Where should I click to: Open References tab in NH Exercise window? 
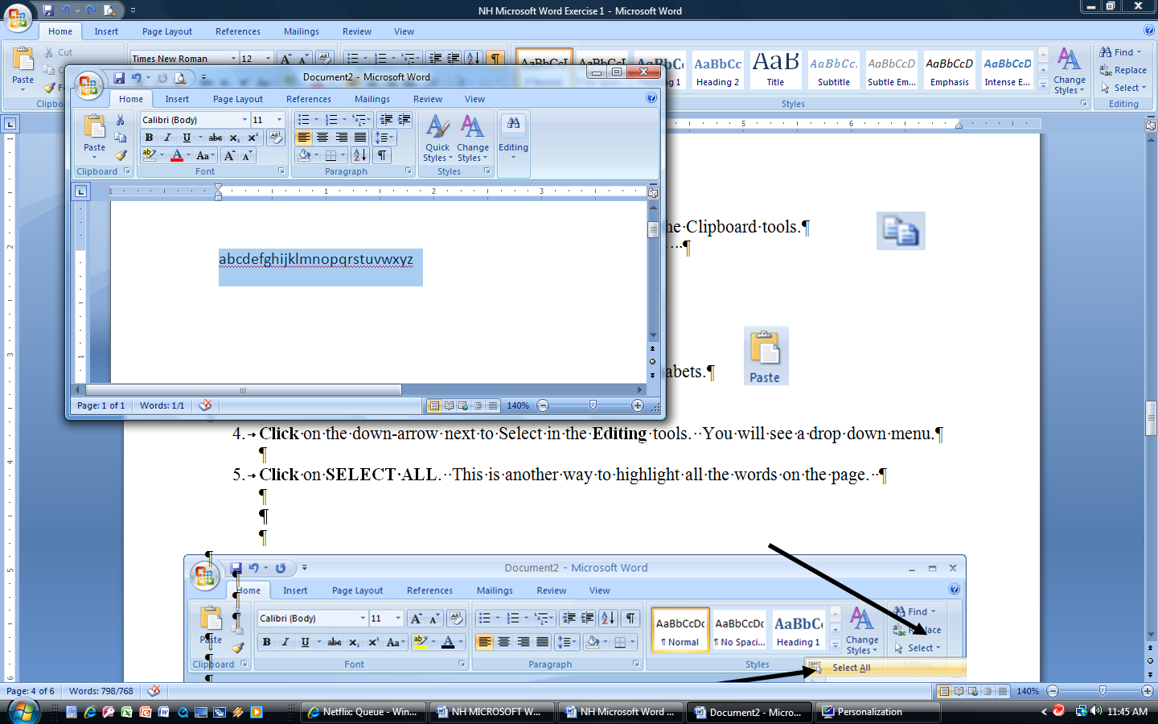[x=237, y=31]
